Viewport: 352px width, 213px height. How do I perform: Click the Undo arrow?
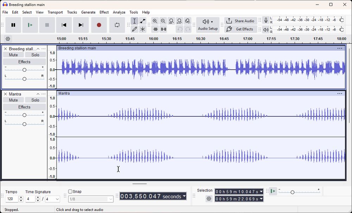tap(180, 29)
